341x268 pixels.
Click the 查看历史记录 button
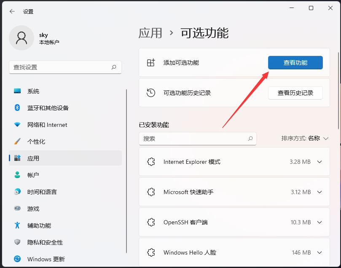tap(295, 93)
